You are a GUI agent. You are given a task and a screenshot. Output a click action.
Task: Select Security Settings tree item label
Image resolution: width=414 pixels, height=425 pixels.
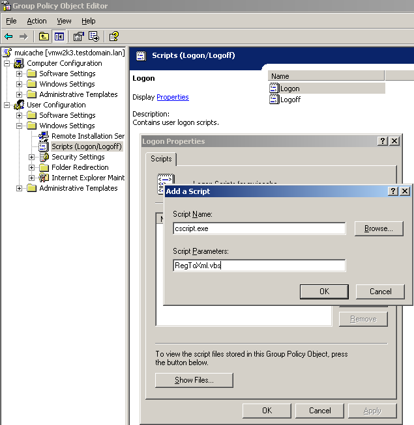coord(78,157)
